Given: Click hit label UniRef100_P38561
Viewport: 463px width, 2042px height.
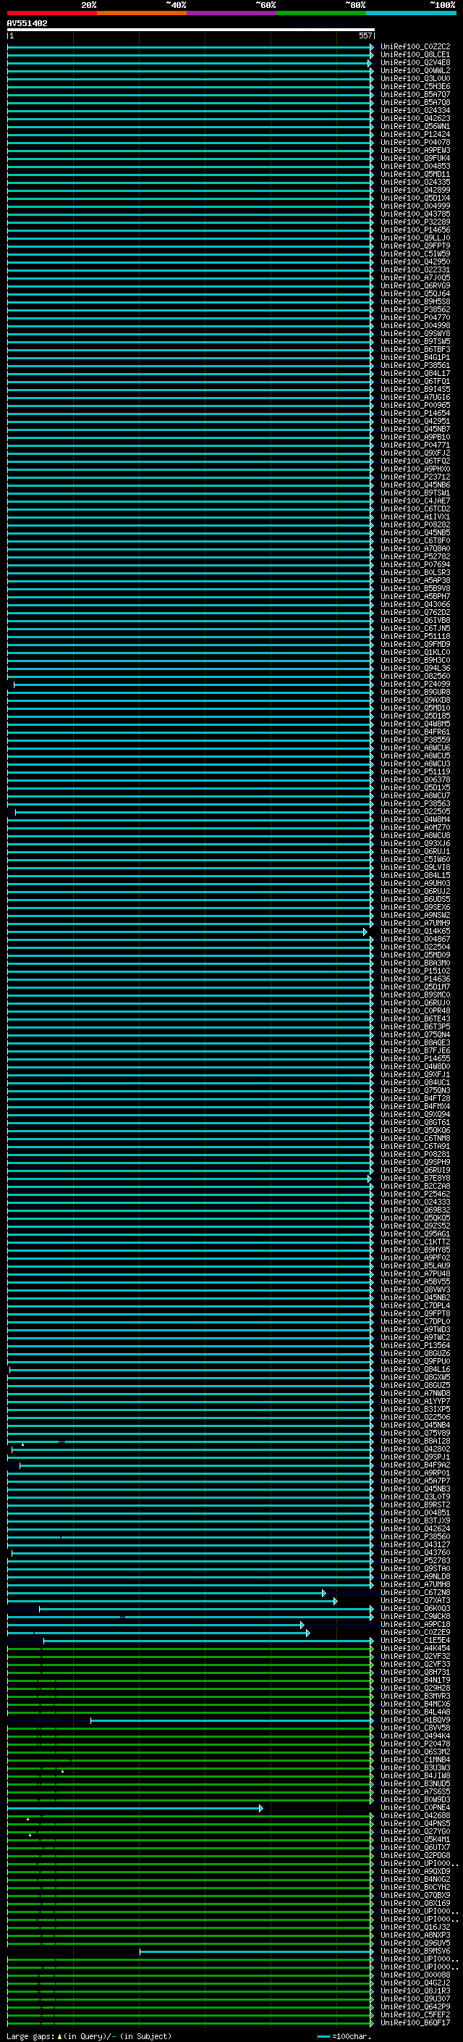Looking at the screenshot, I should pyautogui.click(x=415, y=365).
